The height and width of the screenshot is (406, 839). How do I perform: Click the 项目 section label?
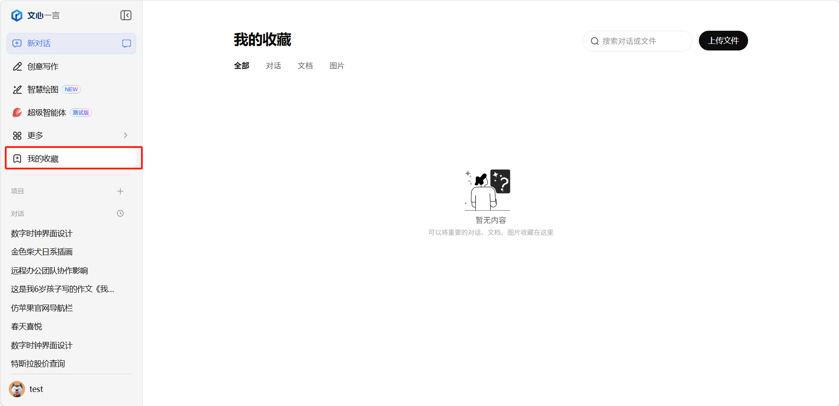pyautogui.click(x=18, y=191)
